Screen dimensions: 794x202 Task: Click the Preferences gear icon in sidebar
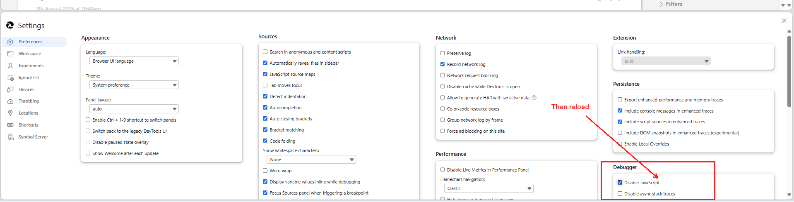click(x=10, y=42)
